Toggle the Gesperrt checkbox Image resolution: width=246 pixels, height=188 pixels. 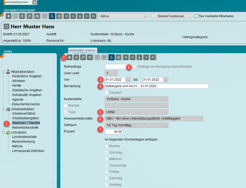pos(106,93)
